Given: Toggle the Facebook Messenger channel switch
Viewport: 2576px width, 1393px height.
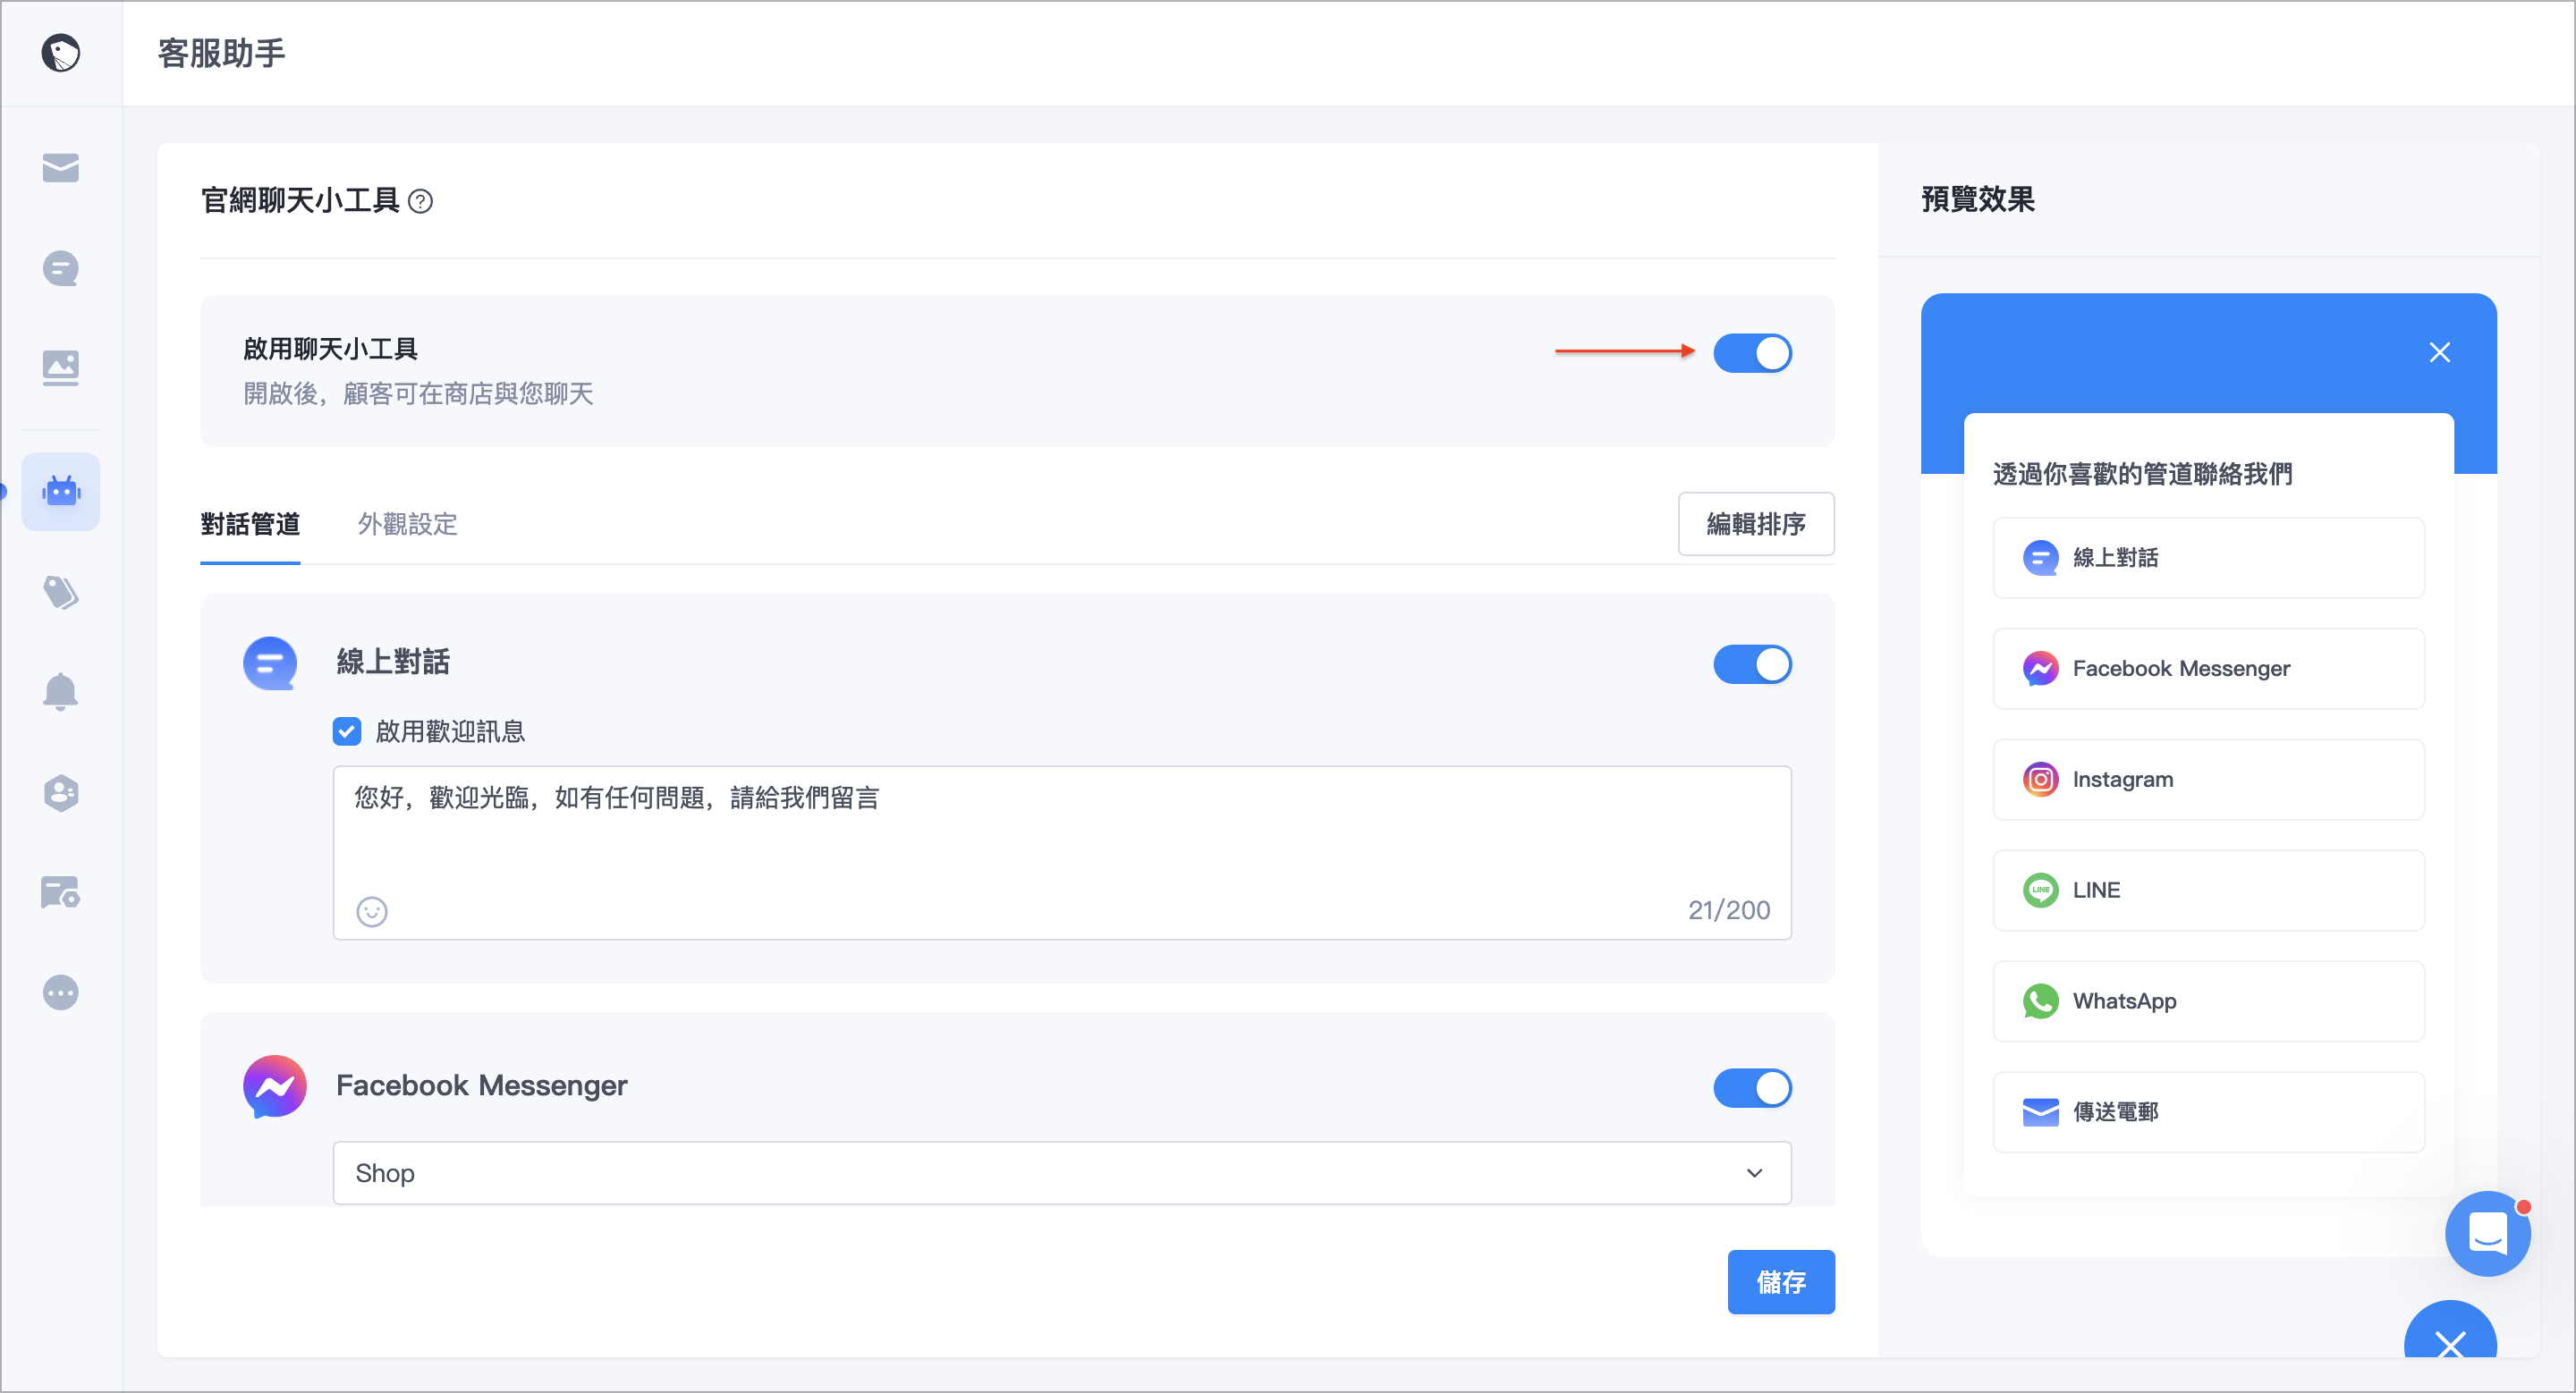Looking at the screenshot, I should pyautogui.click(x=1752, y=1088).
